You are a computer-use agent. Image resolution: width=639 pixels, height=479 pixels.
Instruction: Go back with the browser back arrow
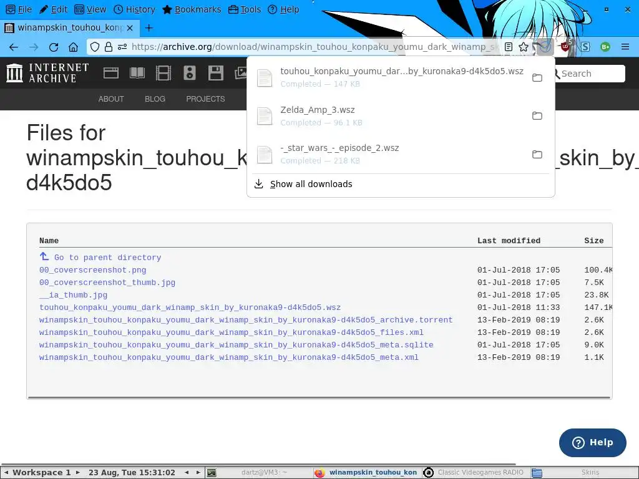click(14, 47)
